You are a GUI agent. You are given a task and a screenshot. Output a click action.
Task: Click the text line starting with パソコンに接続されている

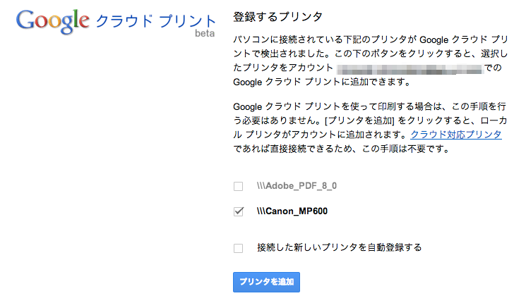pyautogui.click(x=371, y=39)
